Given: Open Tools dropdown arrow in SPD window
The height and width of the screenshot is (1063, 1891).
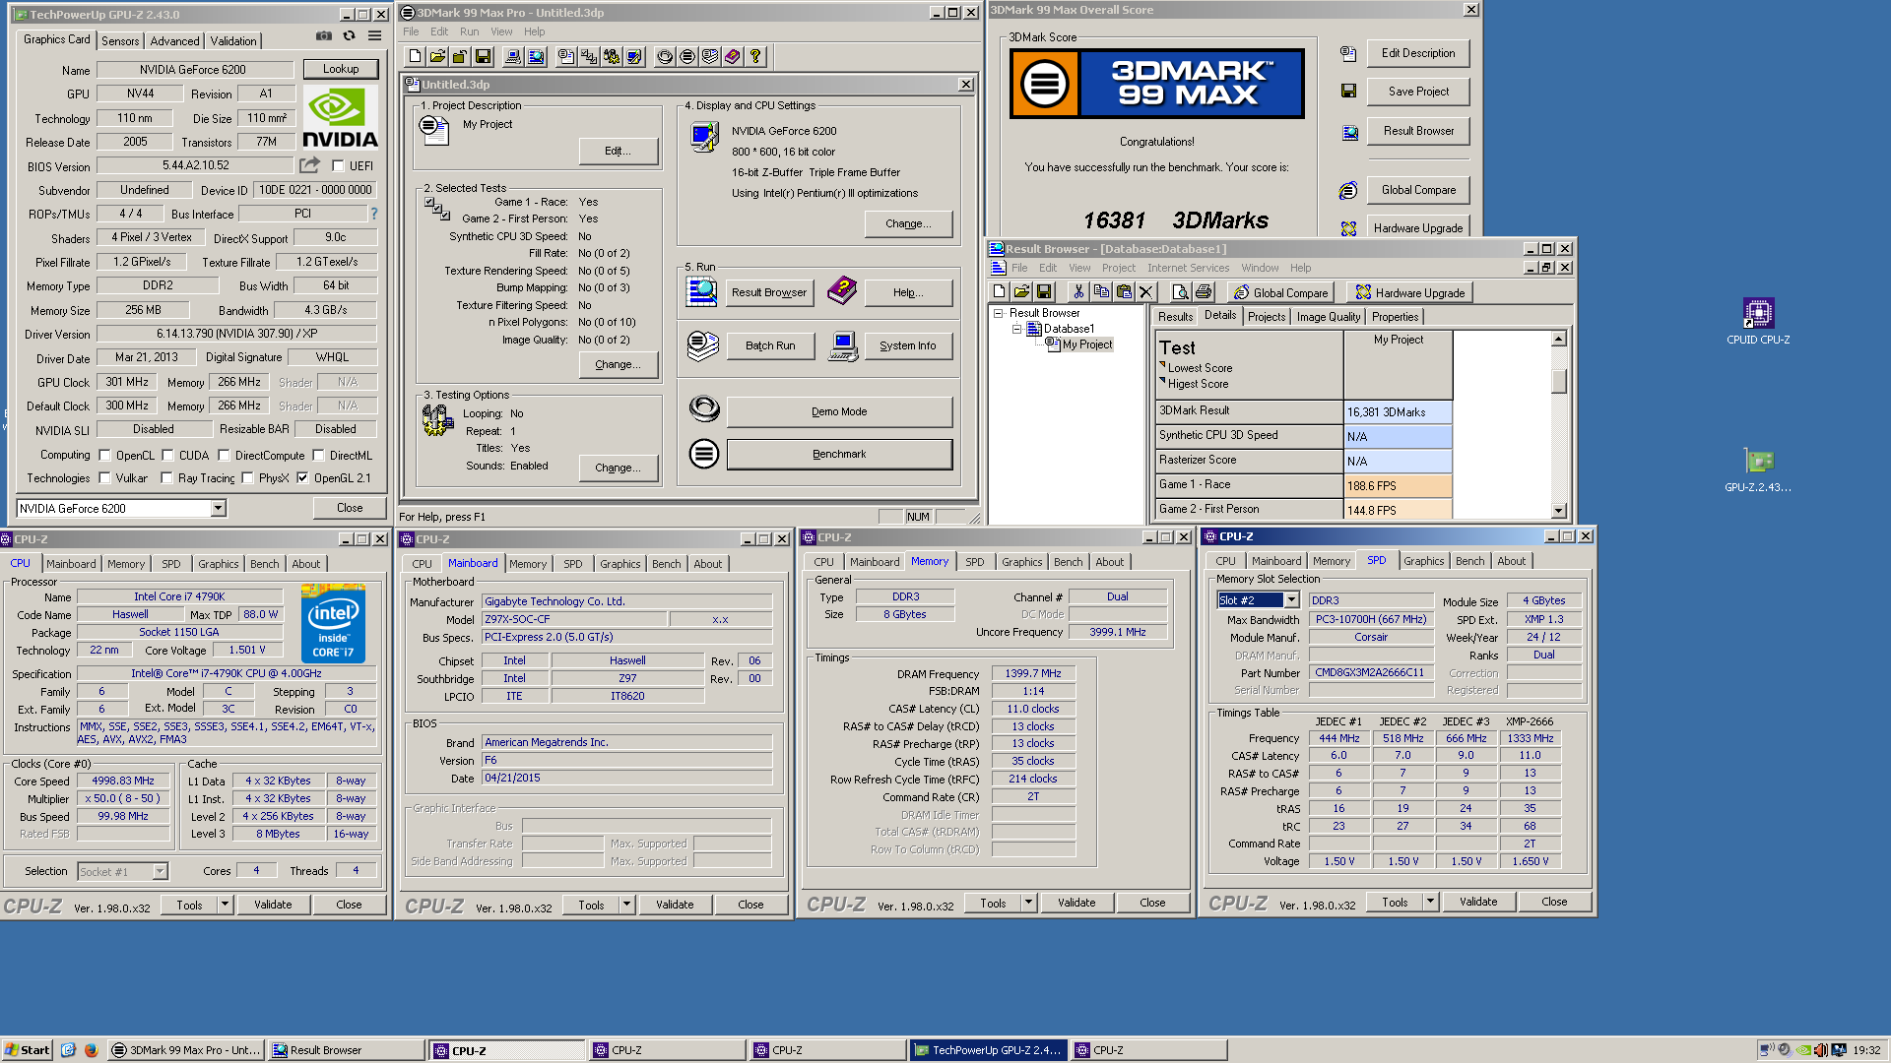Looking at the screenshot, I should pyautogui.click(x=1430, y=902).
